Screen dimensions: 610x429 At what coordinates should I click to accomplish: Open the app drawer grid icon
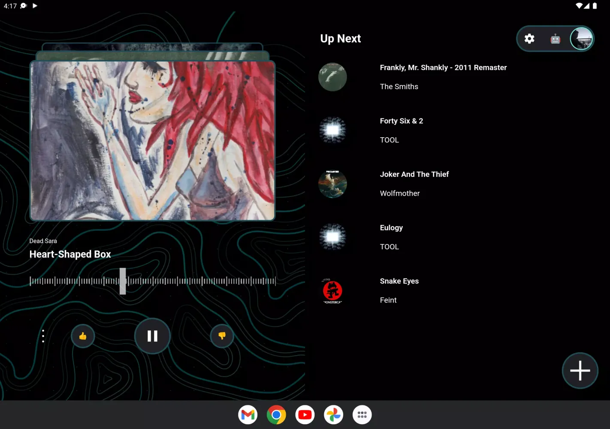pyautogui.click(x=362, y=415)
